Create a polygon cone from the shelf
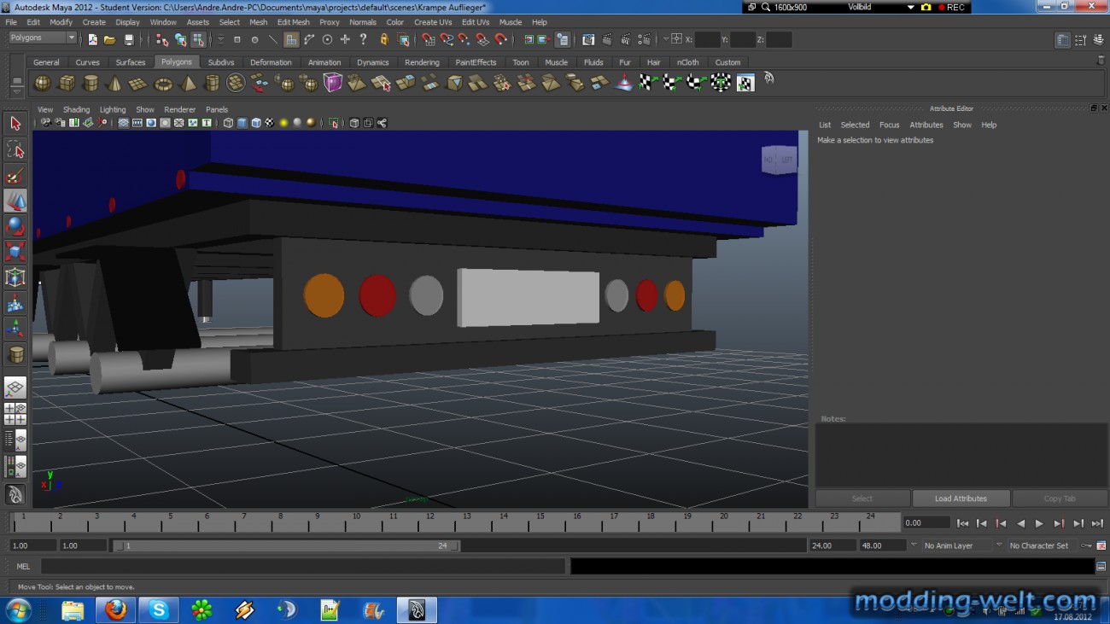 pos(114,83)
